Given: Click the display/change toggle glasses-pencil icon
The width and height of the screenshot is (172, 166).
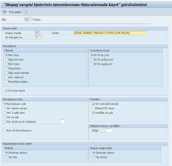Looking at the screenshot, I should tap(4, 12).
